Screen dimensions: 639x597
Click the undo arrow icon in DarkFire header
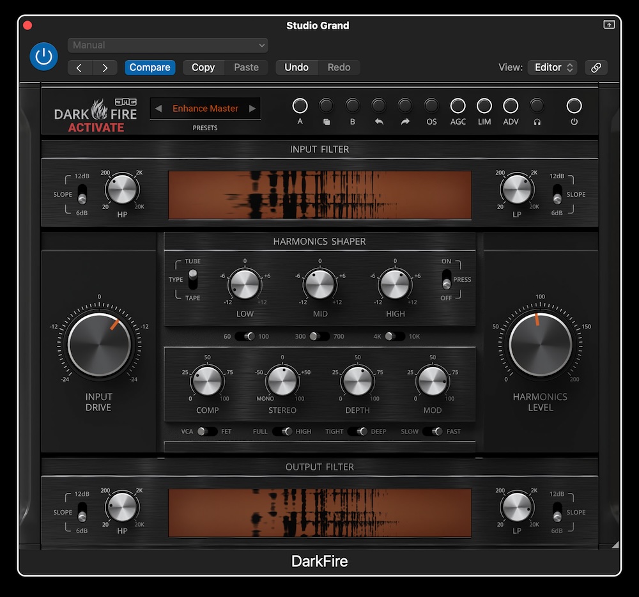click(x=378, y=107)
